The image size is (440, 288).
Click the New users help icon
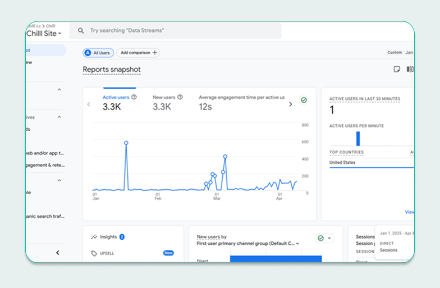[180, 97]
